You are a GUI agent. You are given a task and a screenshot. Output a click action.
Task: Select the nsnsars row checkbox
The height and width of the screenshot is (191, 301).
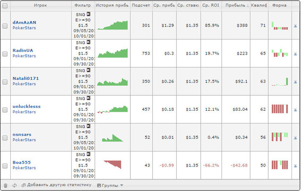[x=5, y=138]
